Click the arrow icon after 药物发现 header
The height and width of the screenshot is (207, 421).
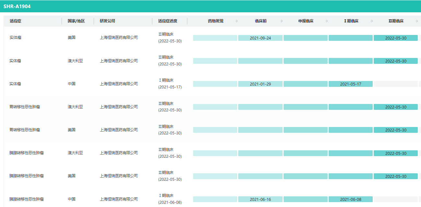pyautogui.click(x=236, y=21)
